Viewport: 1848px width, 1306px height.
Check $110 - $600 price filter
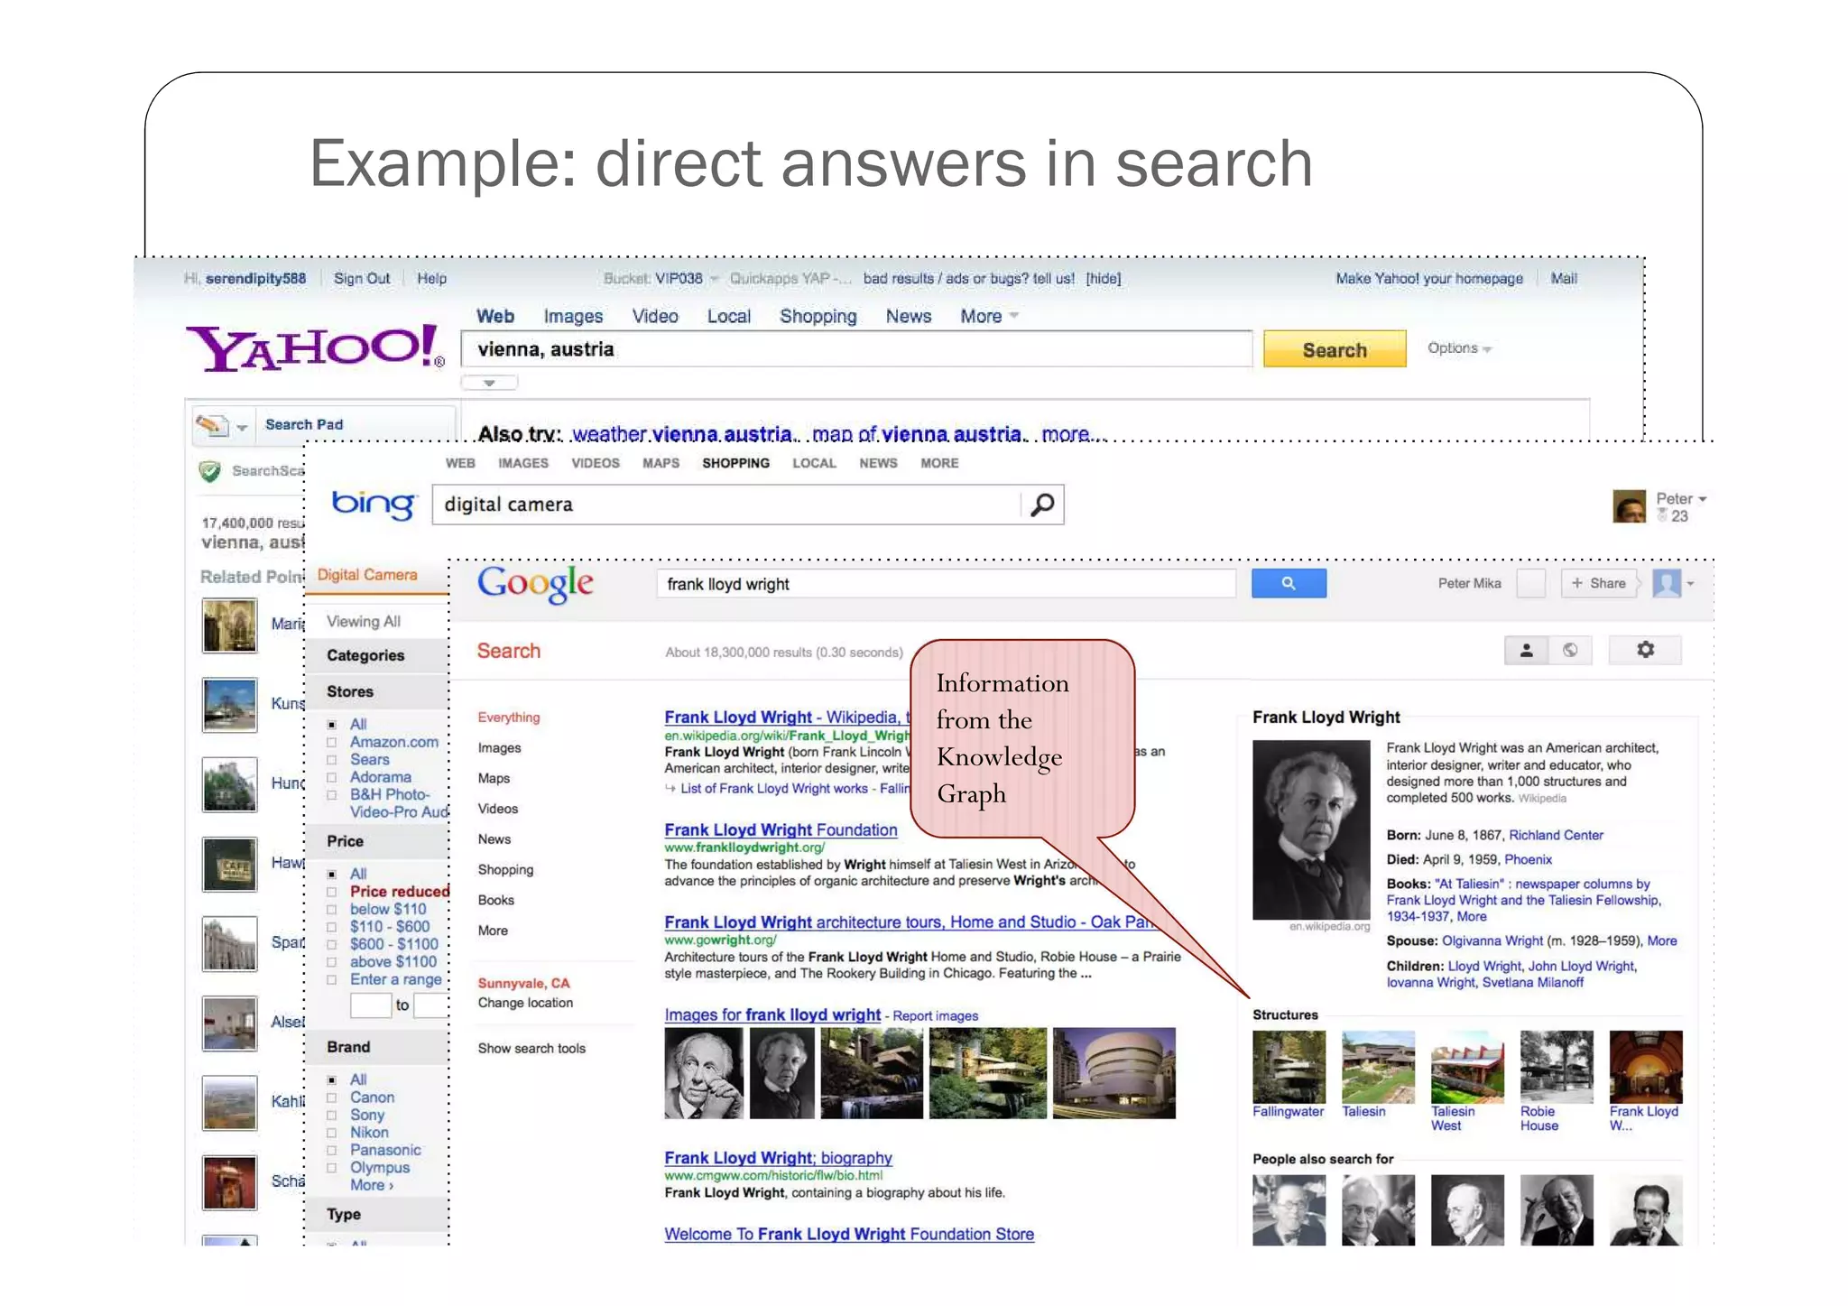point(332,927)
